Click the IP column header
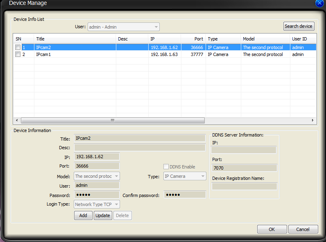Viewport: 326px width, 242px height. point(165,39)
